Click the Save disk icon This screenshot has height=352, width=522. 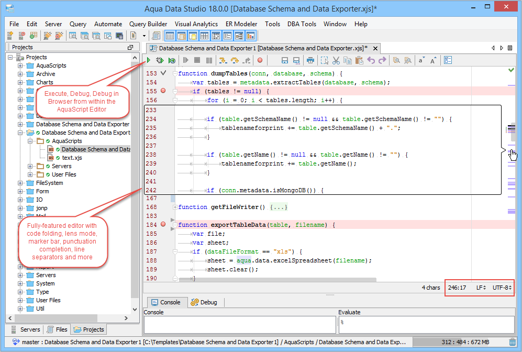pos(285,61)
